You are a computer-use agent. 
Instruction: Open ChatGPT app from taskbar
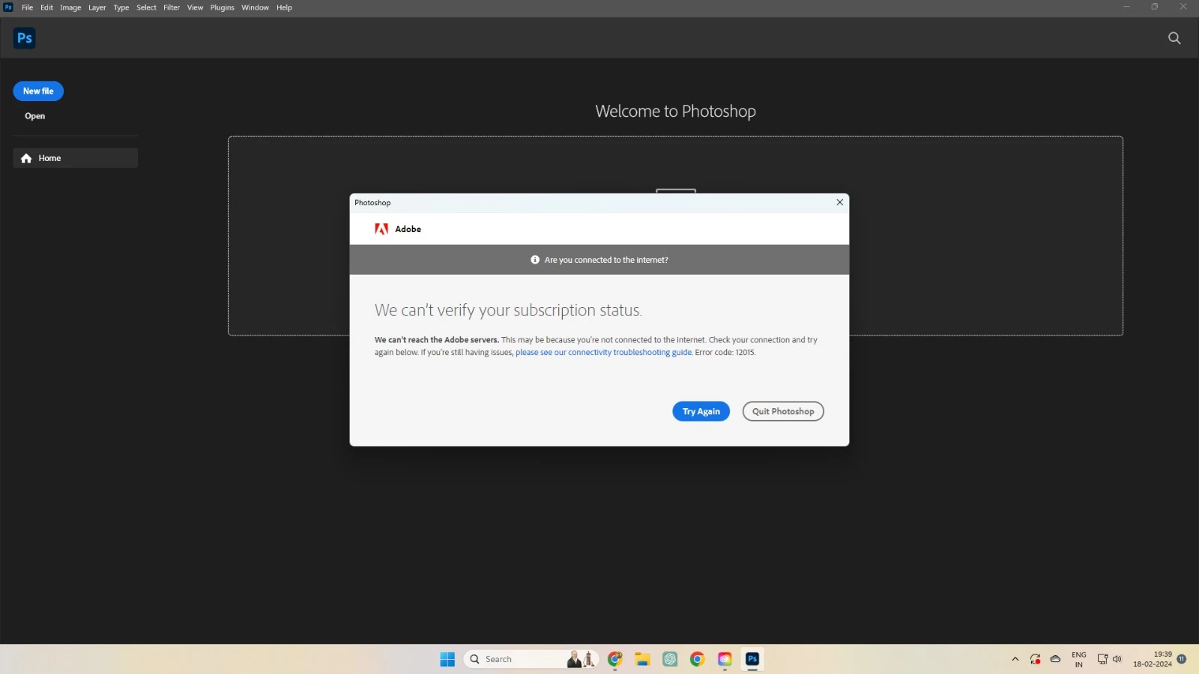point(670,659)
